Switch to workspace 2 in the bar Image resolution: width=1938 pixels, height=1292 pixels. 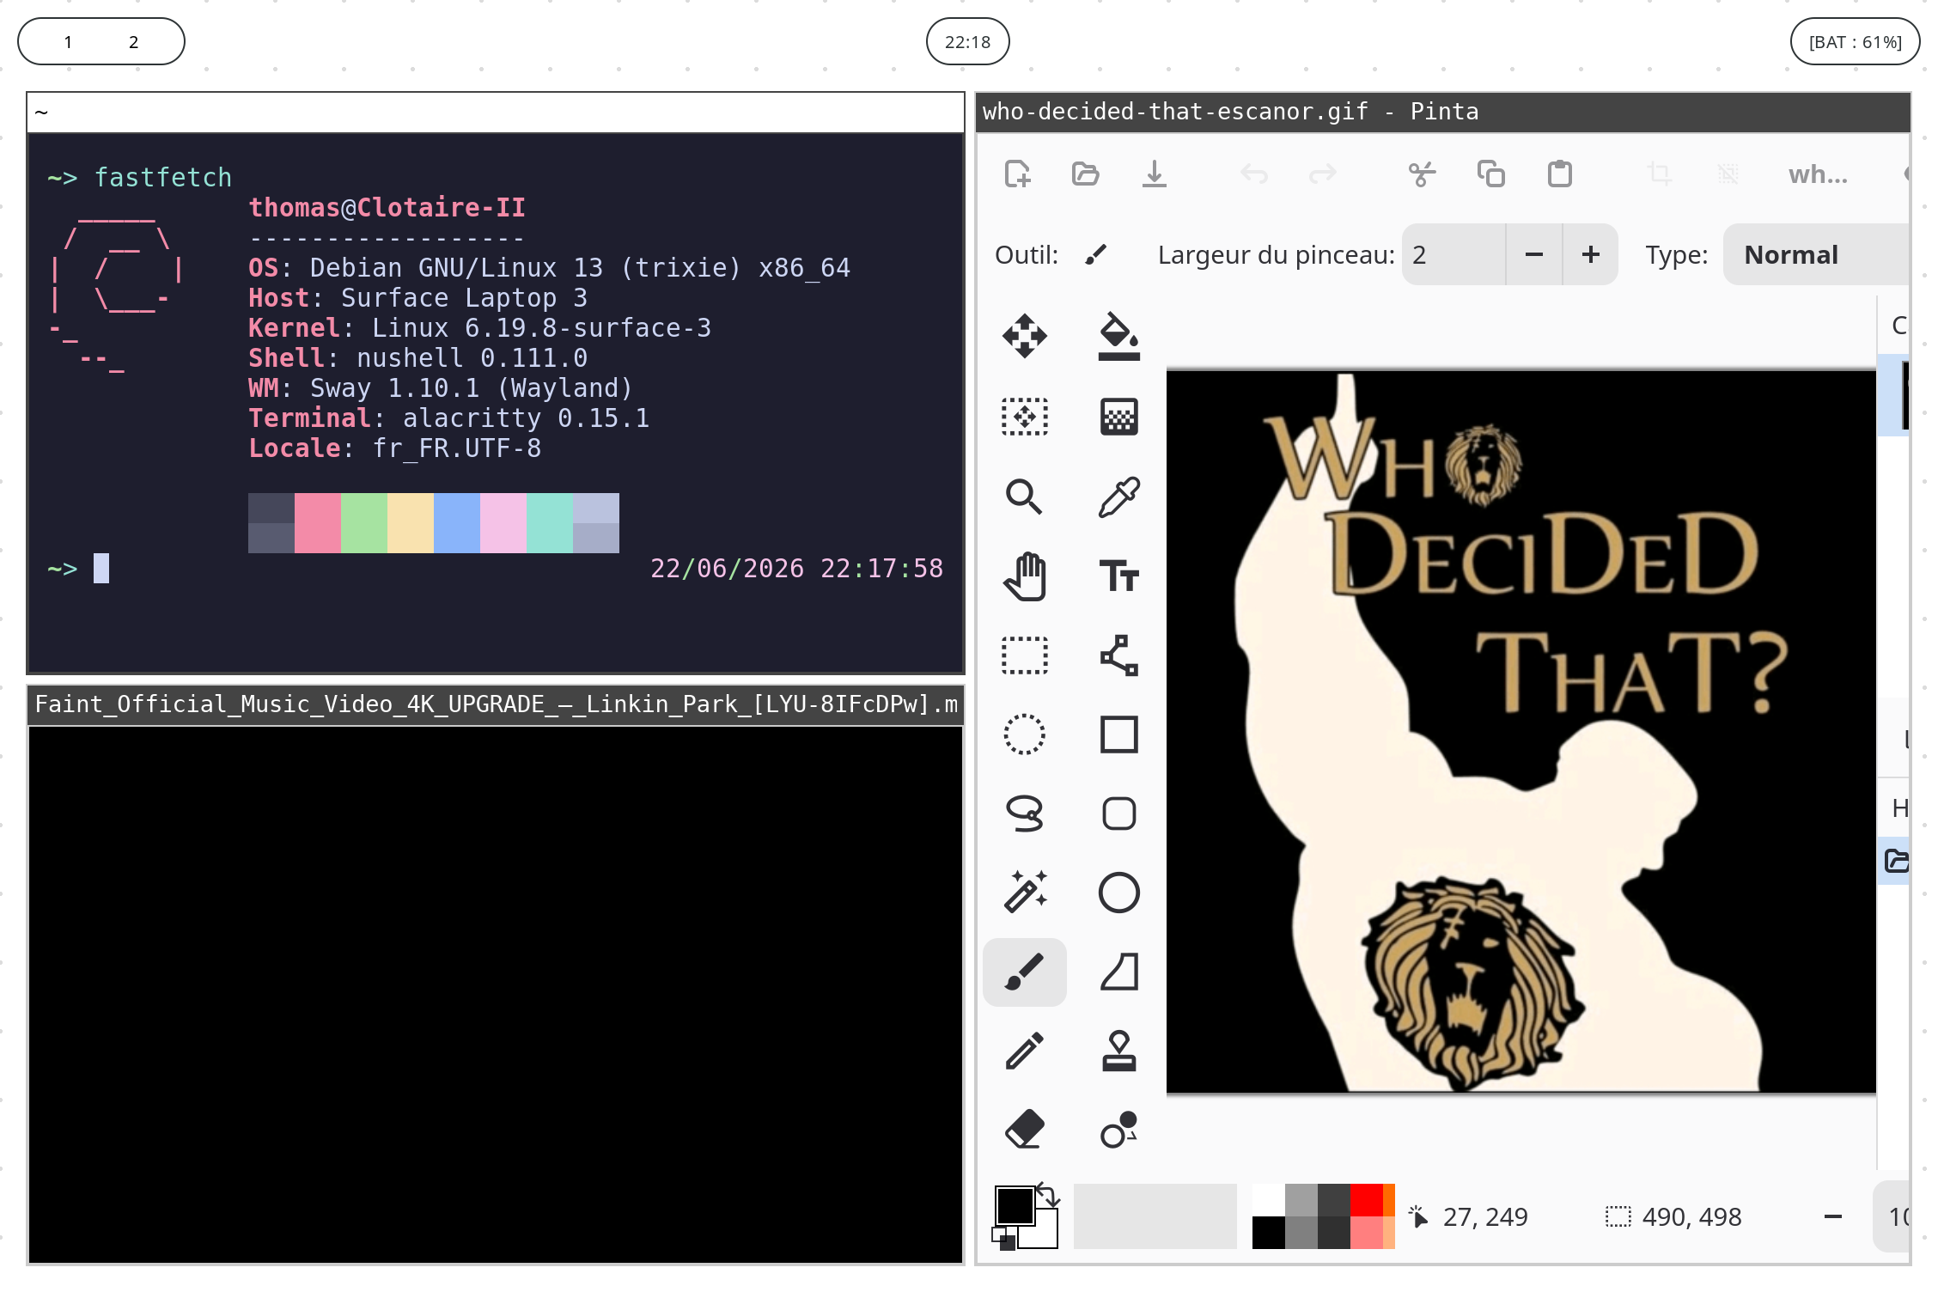tap(133, 42)
